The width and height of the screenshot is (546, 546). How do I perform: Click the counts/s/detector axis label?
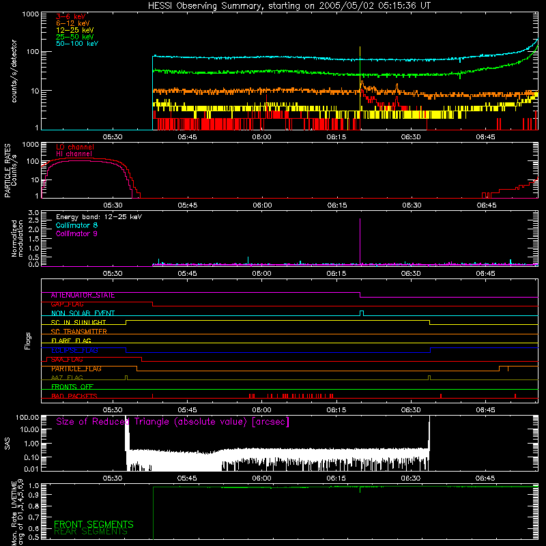click(14, 71)
